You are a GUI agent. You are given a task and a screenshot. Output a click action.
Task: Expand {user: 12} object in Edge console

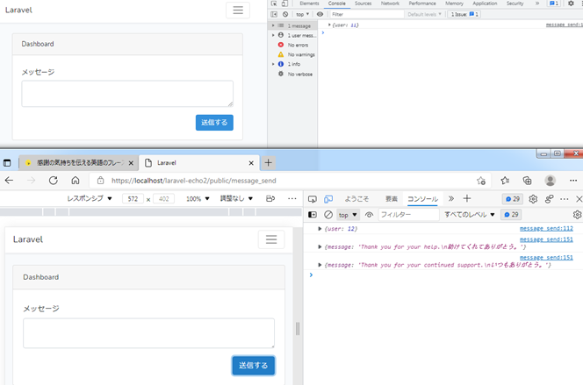[x=320, y=229]
